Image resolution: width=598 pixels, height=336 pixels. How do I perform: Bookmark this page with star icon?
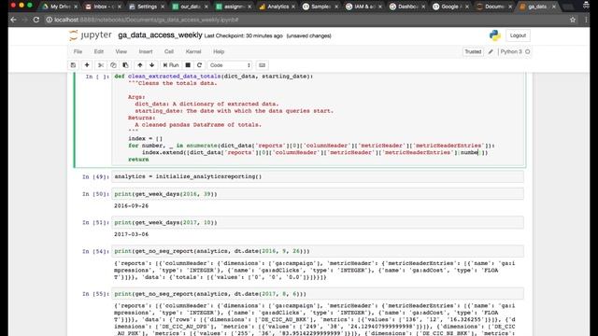tap(573, 20)
